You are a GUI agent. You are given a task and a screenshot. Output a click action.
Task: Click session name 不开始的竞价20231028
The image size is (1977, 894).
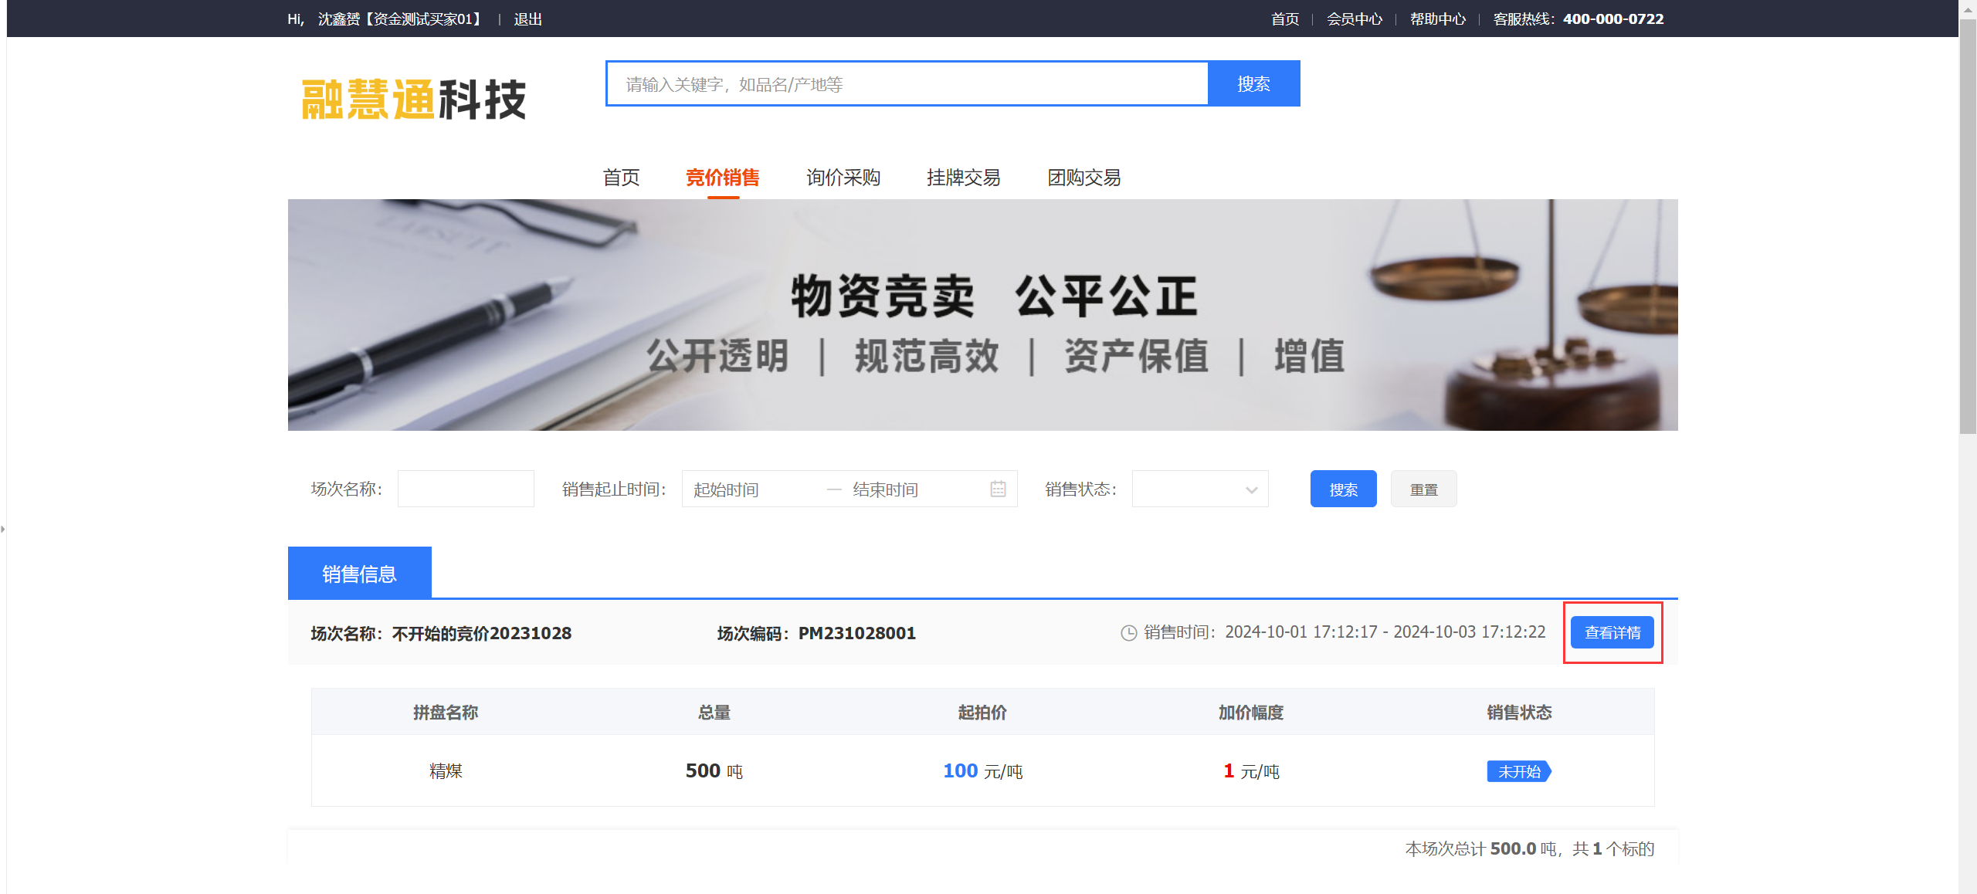[482, 633]
